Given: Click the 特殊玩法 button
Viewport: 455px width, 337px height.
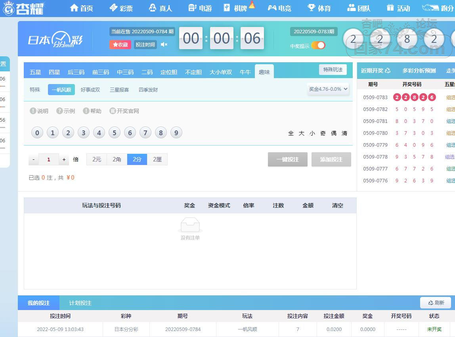Looking at the screenshot, I should [x=333, y=70].
